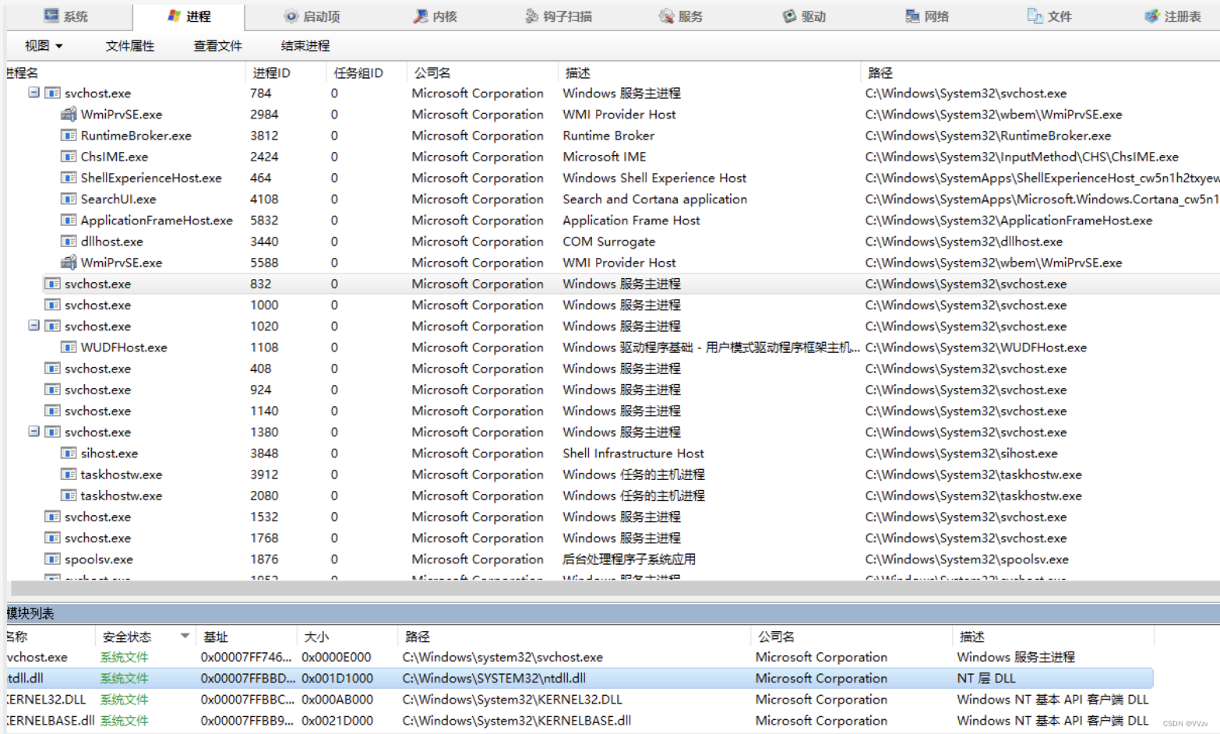
Task: Click the WUDFHost.exe process icon
Action: coord(69,348)
